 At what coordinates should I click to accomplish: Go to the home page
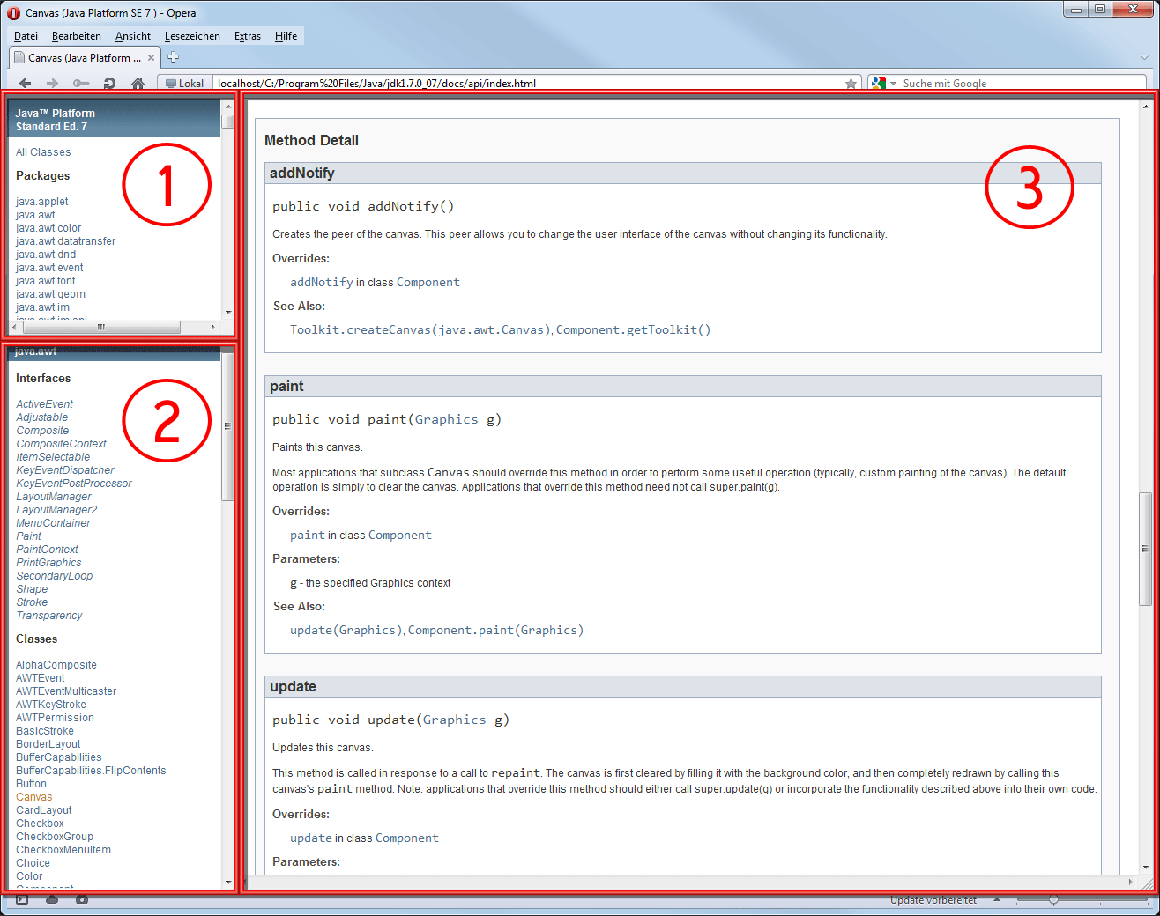click(138, 83)
